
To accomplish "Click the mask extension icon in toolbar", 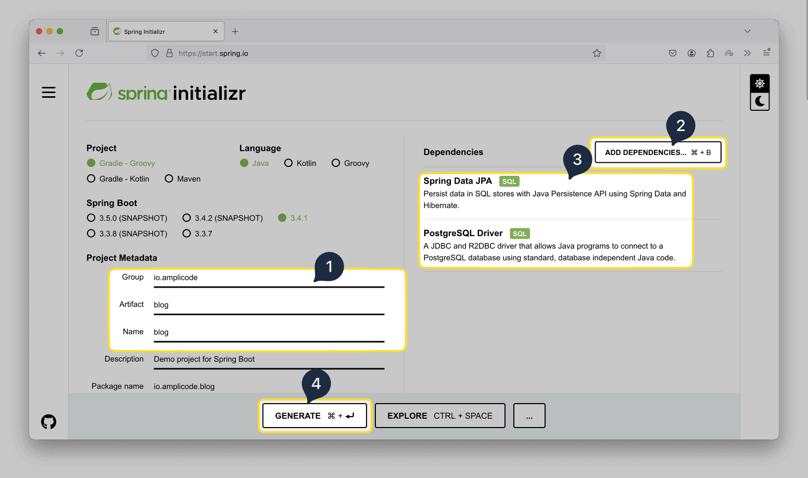I will pyautogui.click(x=729, y=53).
